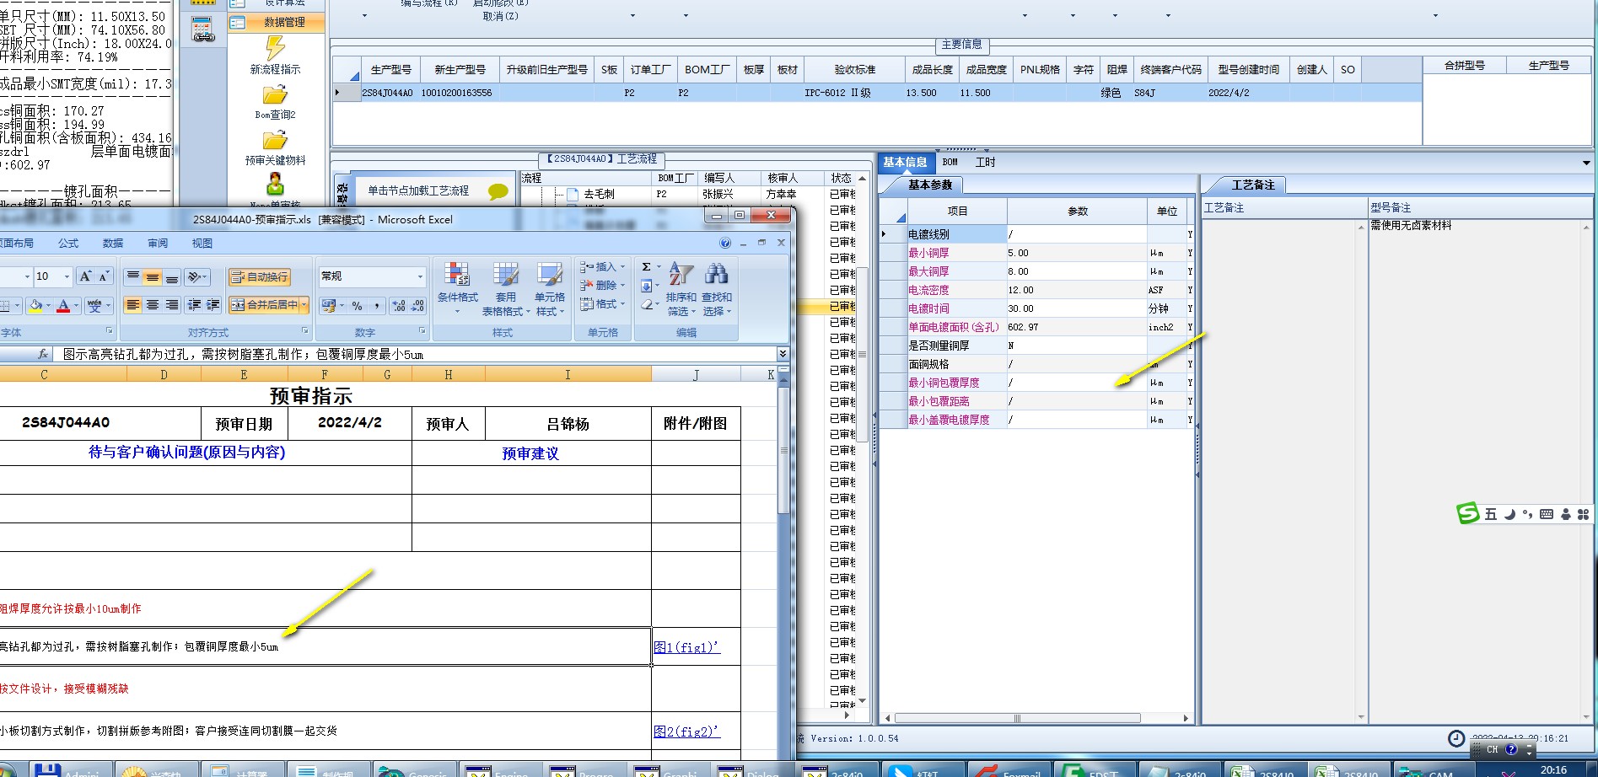Switch to the 工时 tab in process panel
Viewport: 1598px width, 777px height.
985,162
